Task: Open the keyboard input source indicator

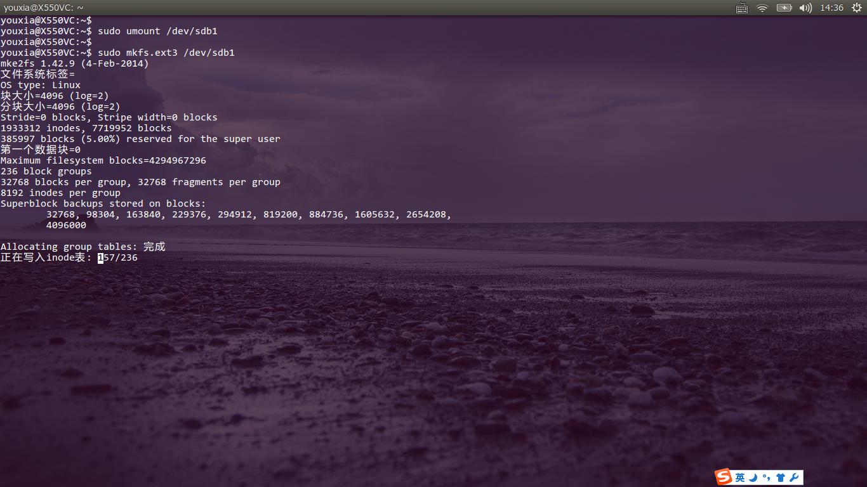Action: (x=741, y=8)
